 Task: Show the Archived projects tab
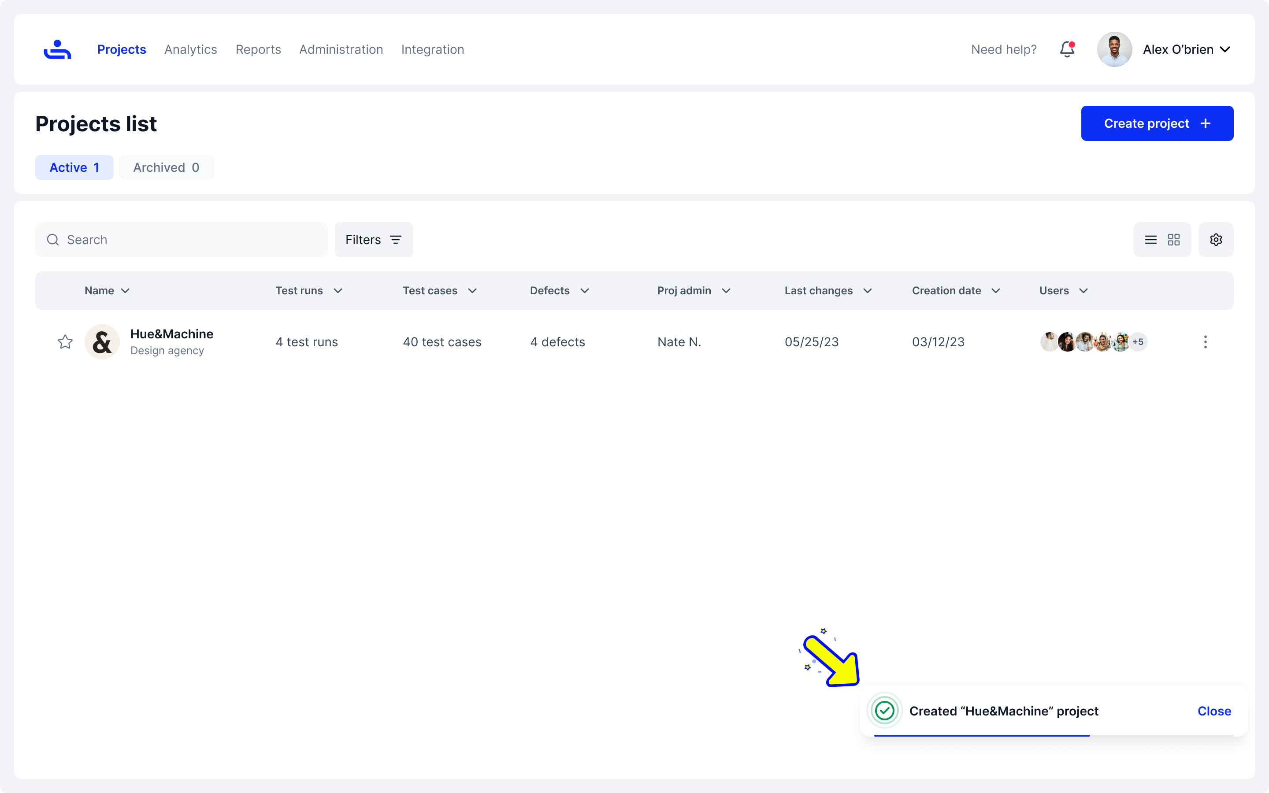[166, 167]
